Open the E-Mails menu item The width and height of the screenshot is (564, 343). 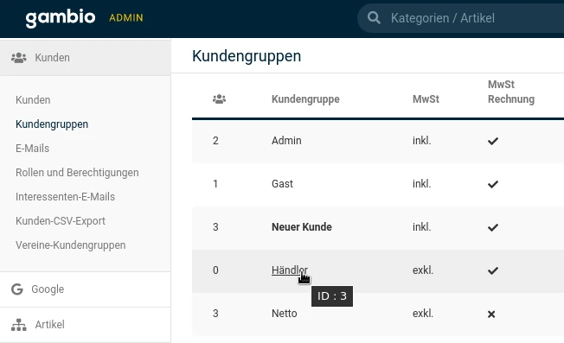32,149
